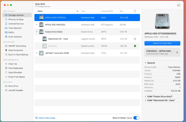The width and height of the screenshot is (186, 122).
Task: Click the disk2 BSD name value
Action: (178, 84)
